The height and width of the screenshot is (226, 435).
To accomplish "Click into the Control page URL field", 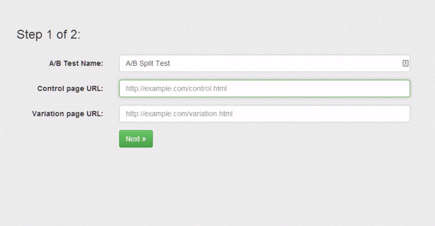I will (264, 89).
